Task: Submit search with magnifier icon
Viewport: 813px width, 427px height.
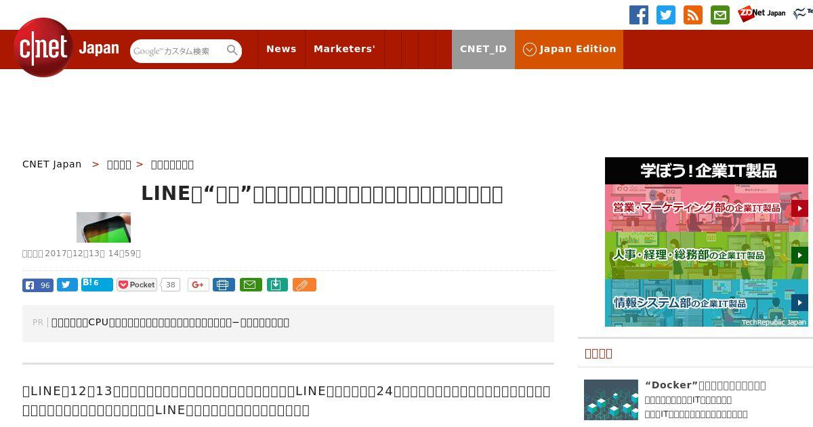Action: click(232, 50)
